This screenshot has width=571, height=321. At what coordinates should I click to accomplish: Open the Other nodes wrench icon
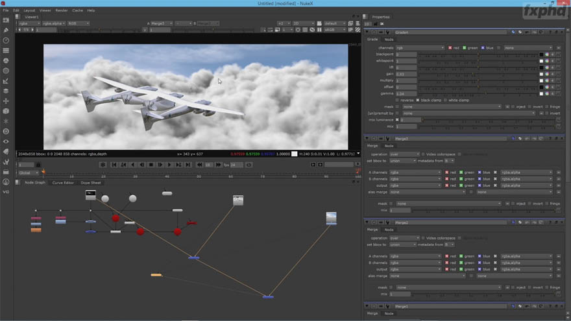point(6,162)
